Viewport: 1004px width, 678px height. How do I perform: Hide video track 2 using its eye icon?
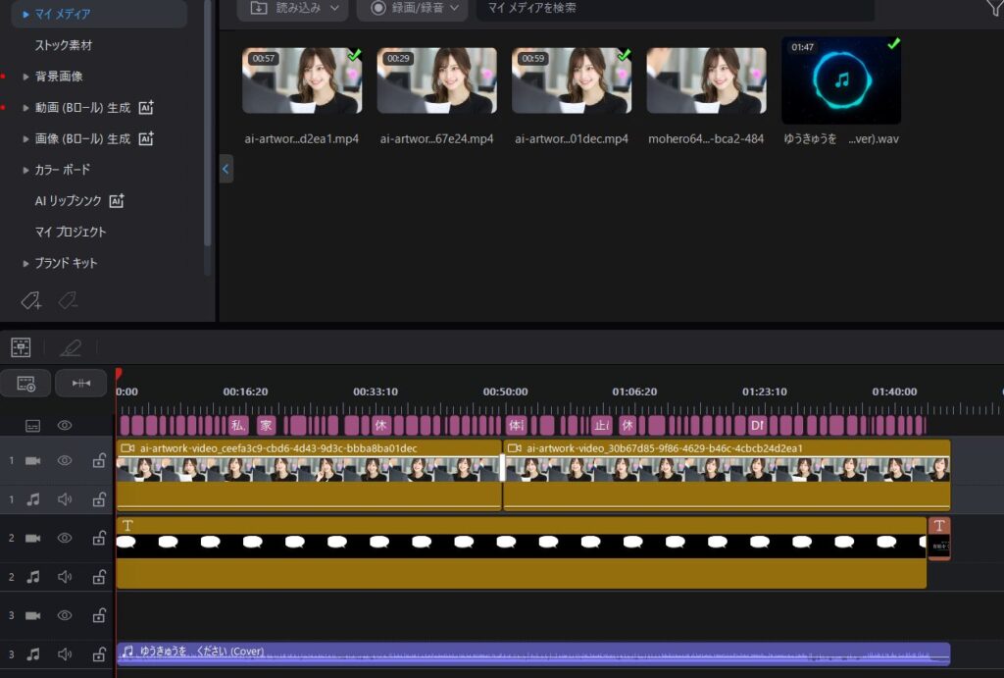pyautogui.click(x=65, y=538)
